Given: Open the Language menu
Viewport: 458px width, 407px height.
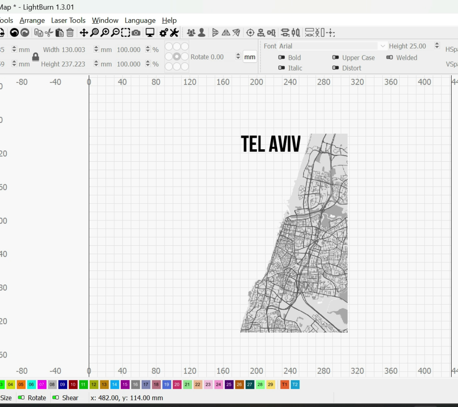Looking at the screenshot, I should click(x=140, y=20).
